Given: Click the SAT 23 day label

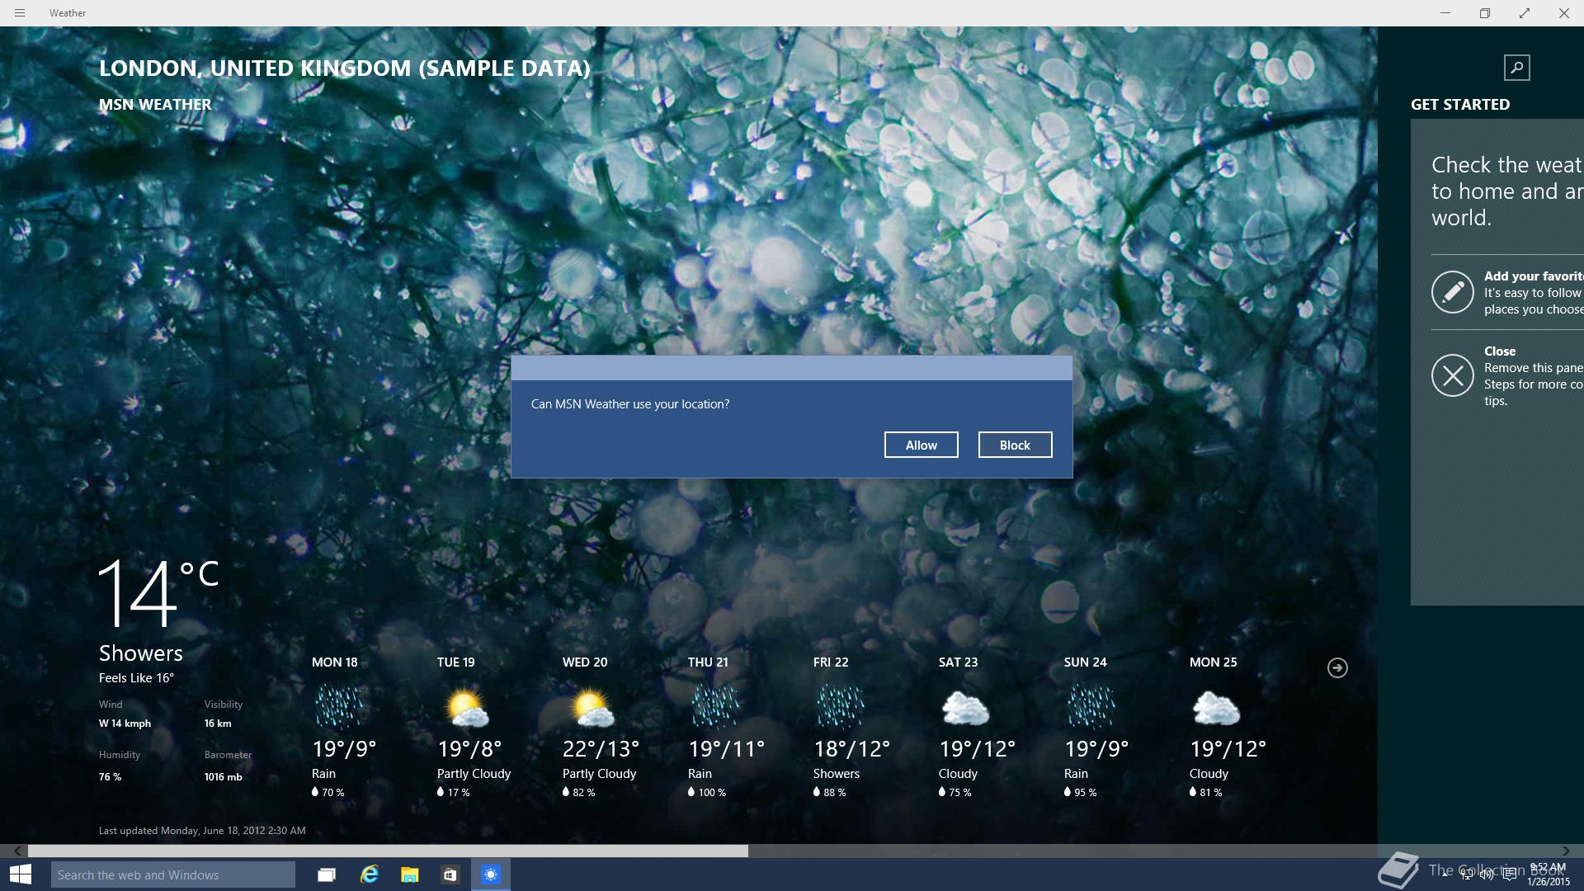Looking at the screenshot, I should [958, 662].
